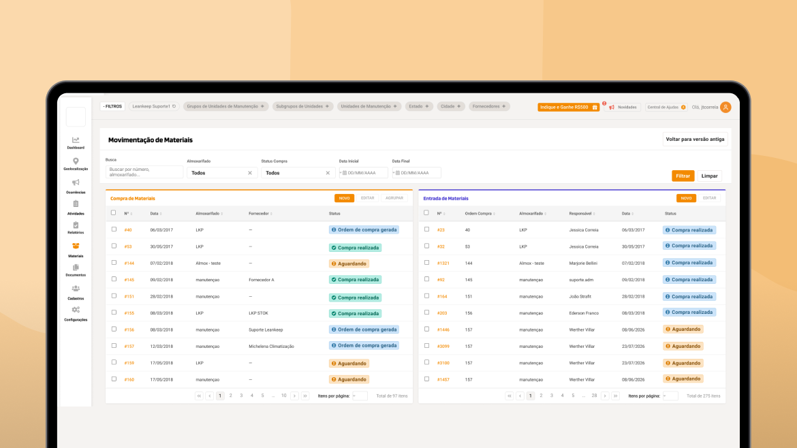Click NOVO in Entrada de Materiais
Viewport: 797px width, 448px height.
click(686, 198)
